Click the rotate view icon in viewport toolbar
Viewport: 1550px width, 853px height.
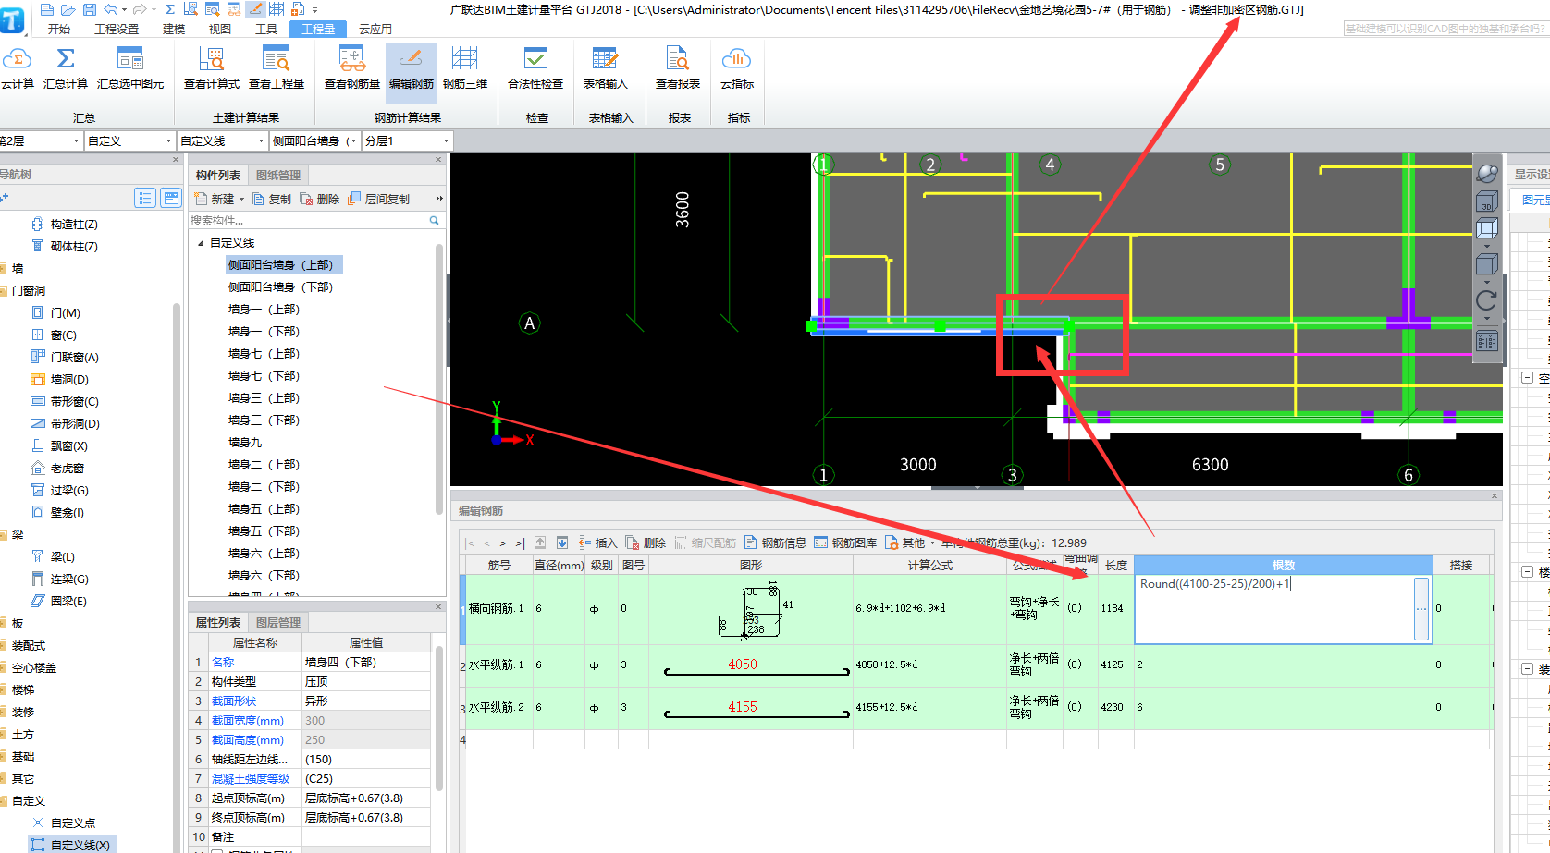click(1487, 300)
